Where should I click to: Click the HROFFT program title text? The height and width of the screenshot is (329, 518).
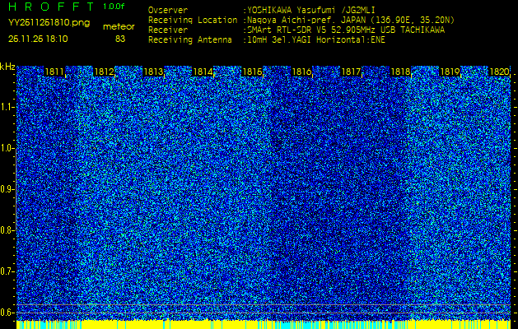pyautogui.click(x=51, y=7)
